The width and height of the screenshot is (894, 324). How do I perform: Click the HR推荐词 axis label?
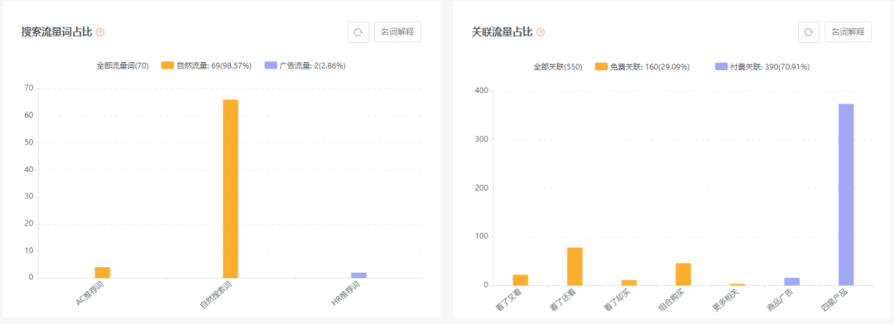coord(346,293)
